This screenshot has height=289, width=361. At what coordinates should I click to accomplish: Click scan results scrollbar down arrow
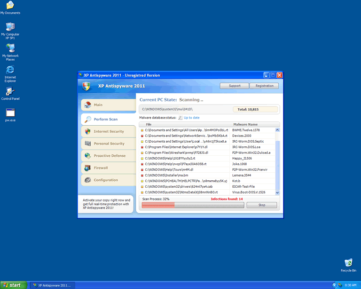[x=277, y=193]
